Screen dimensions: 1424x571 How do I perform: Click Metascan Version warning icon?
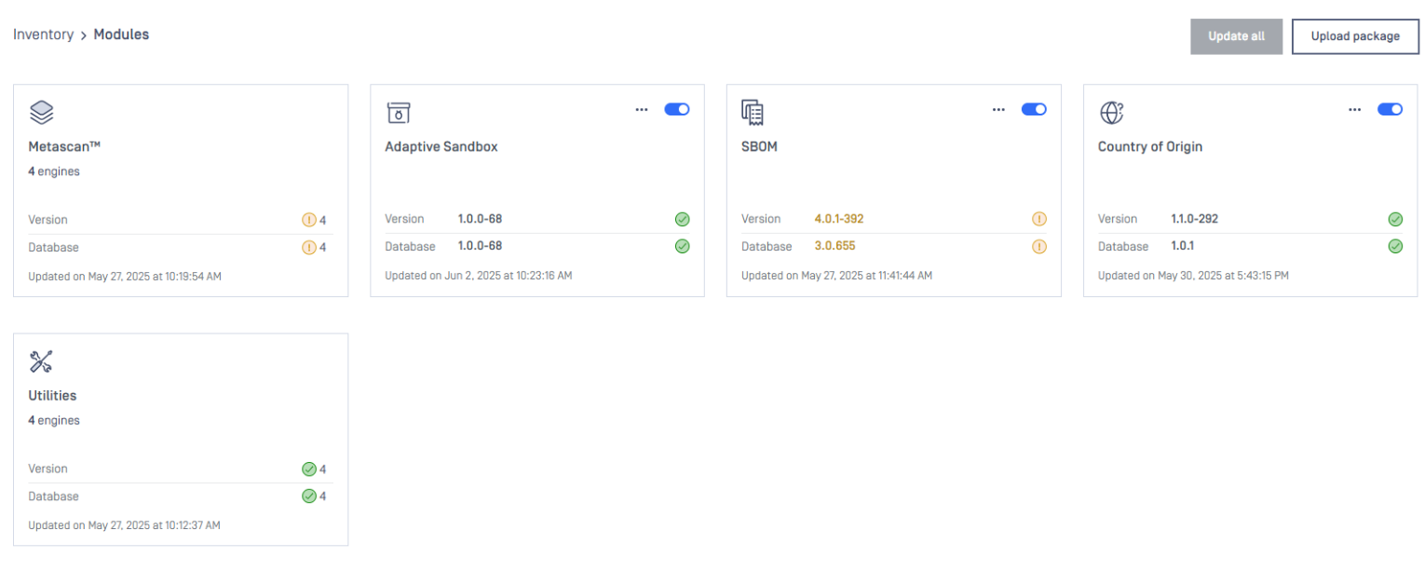pyautogui.click(x=309, y=220)
